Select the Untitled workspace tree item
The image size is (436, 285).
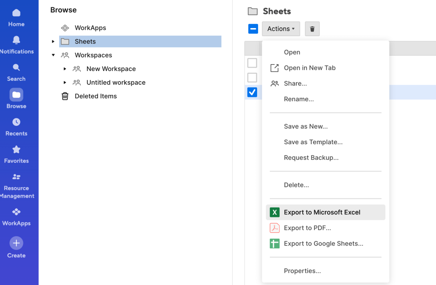point(115,82)
